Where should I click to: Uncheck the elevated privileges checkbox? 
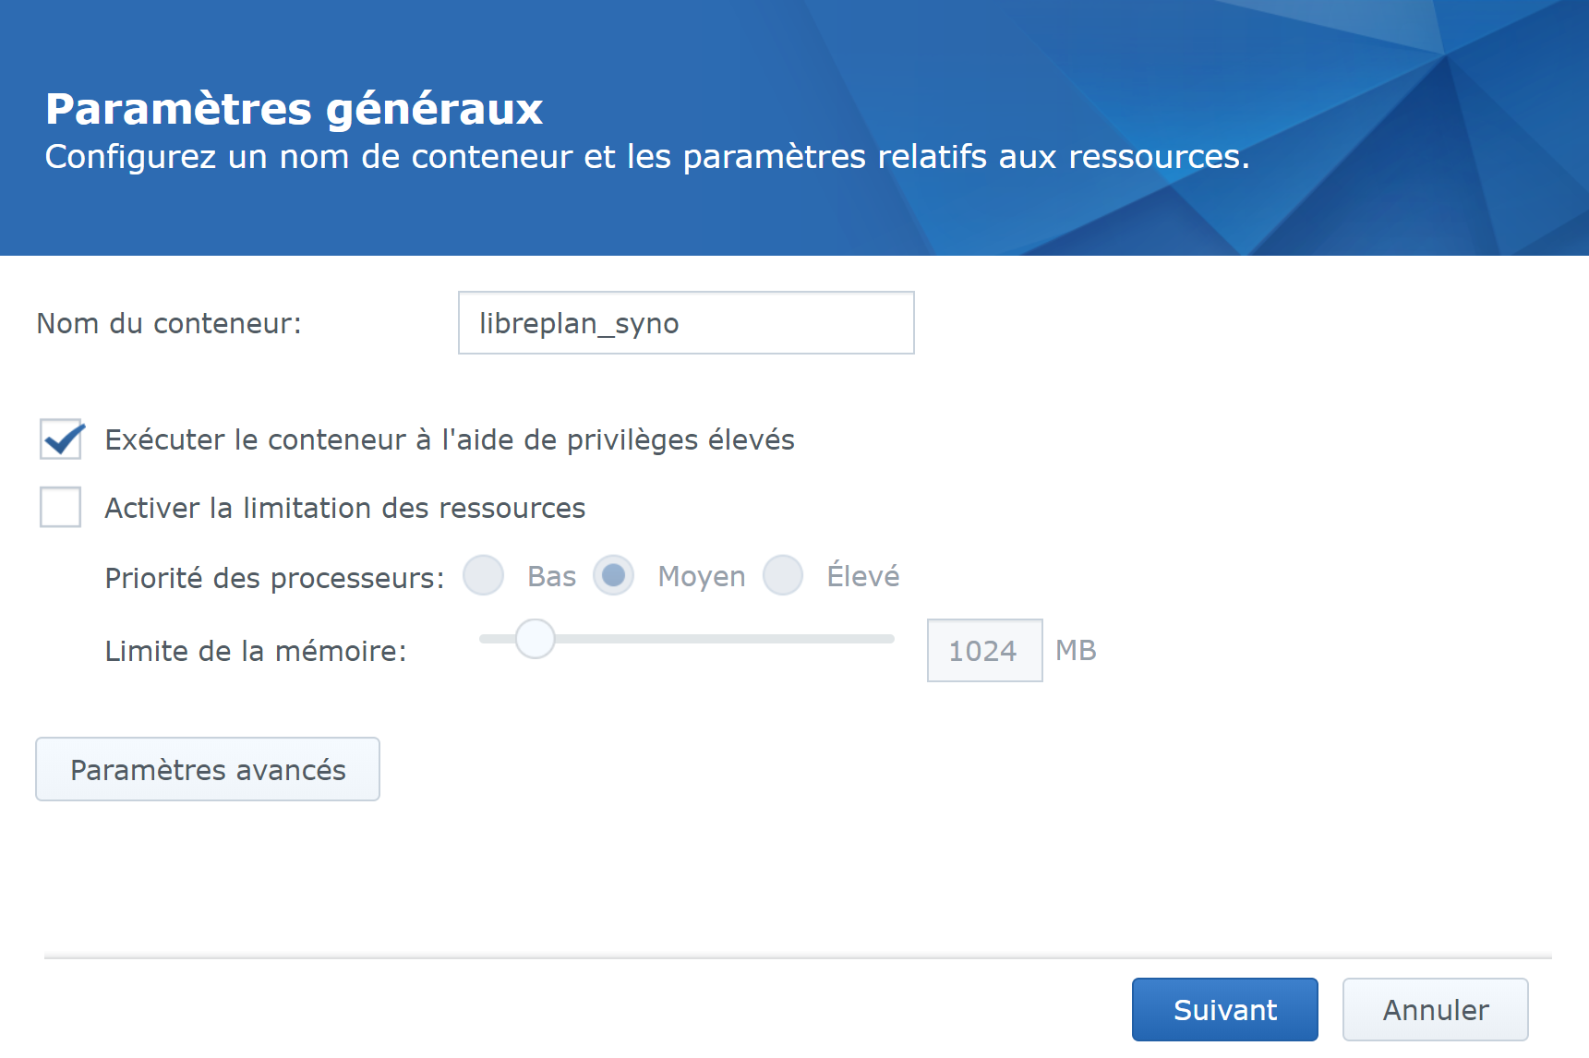pyautogui.click(x=61, y=439)
